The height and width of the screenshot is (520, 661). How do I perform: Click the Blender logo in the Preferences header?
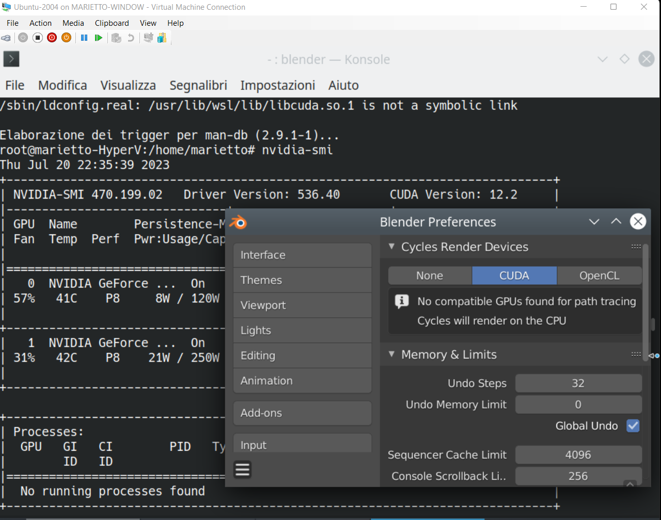pyautogui.click(x=238, y=222)
